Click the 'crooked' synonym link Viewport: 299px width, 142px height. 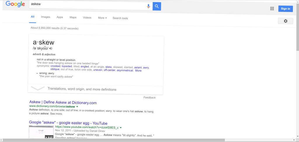[55, 66]
